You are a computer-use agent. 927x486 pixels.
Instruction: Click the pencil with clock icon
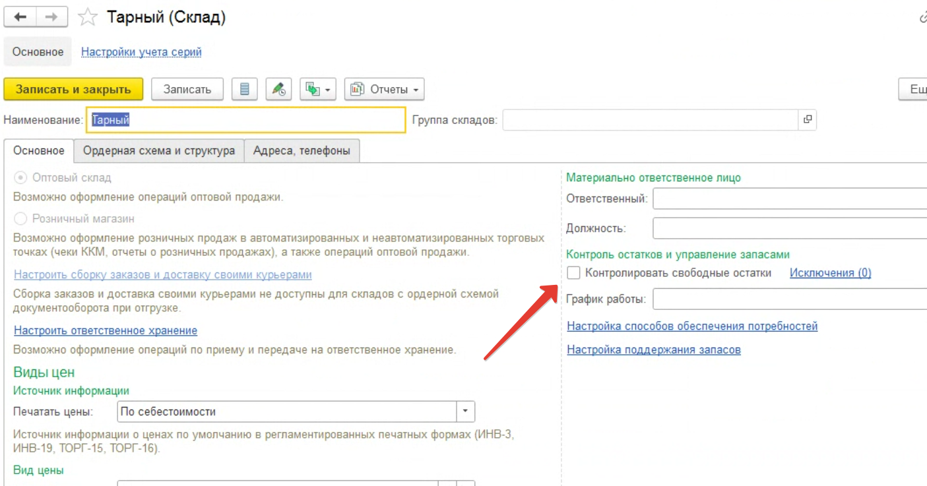coord(278,89)
